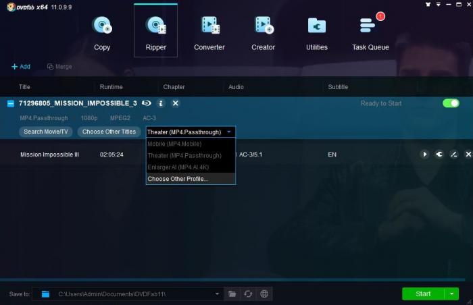Click the green Start button
473x305 pixels.
pyautogui.click(x=423, y=294)
